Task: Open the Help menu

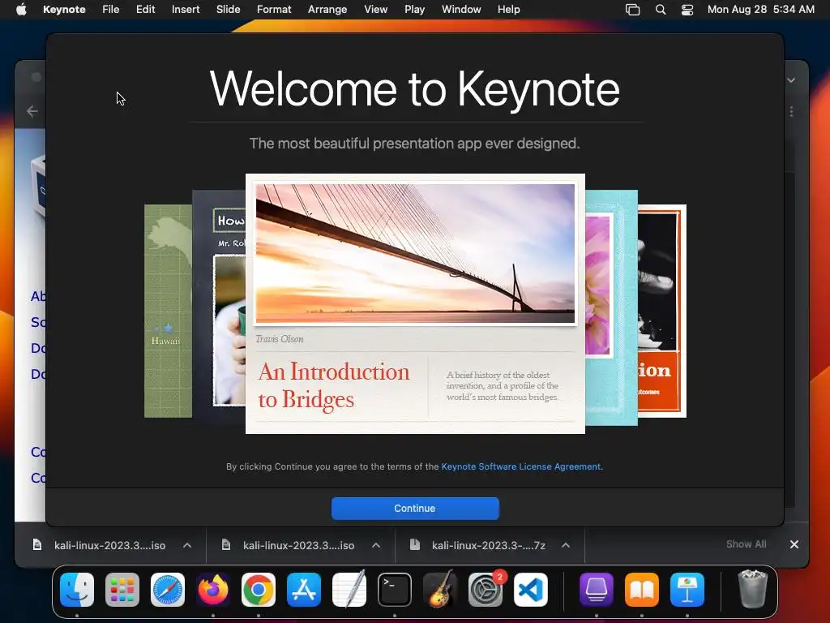Action: tap(508, 10)
